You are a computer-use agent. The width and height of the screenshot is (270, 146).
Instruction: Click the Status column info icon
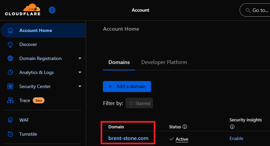point(185,127)
